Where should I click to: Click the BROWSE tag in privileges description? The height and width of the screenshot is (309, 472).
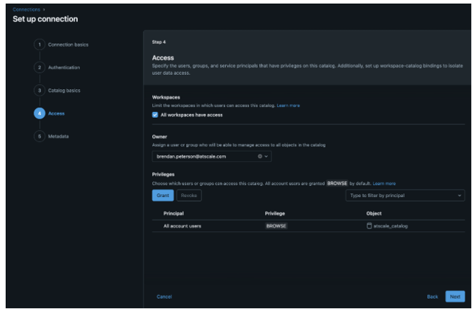tap(337, 184)
